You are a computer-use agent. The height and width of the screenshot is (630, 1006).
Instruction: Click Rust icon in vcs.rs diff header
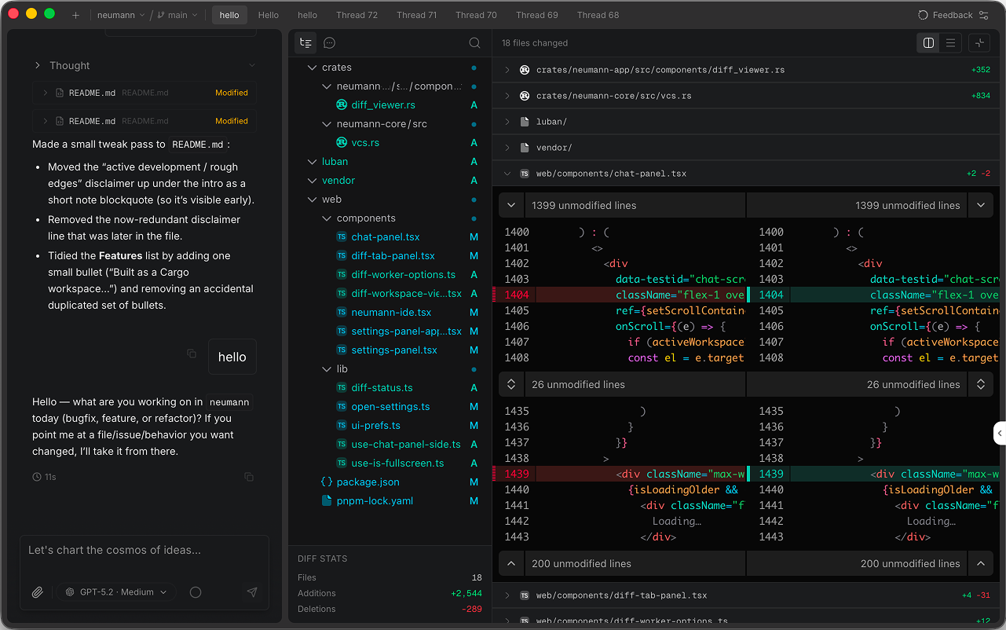coord(525,96)
